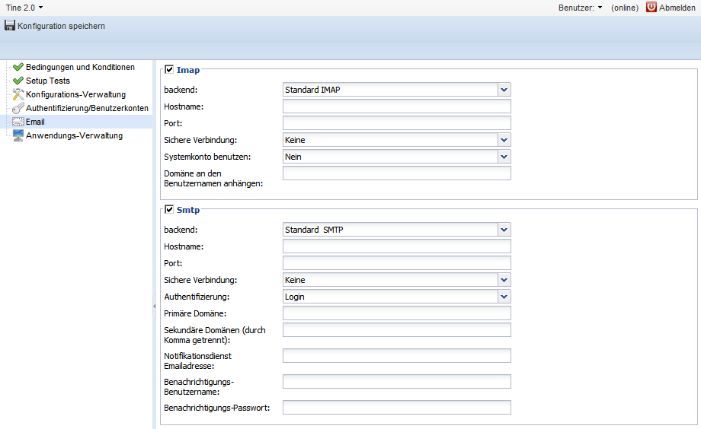Open the Benutzer menu in top bar

[581, 7]
